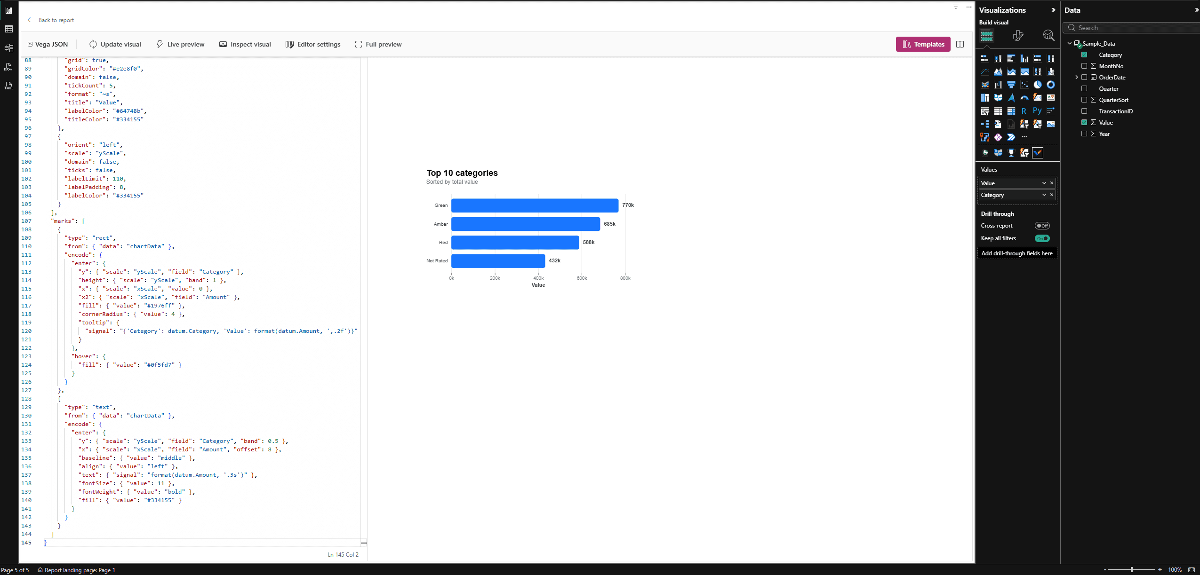
Task: Open visual filter icon at top right
Action: pos(956,7)
